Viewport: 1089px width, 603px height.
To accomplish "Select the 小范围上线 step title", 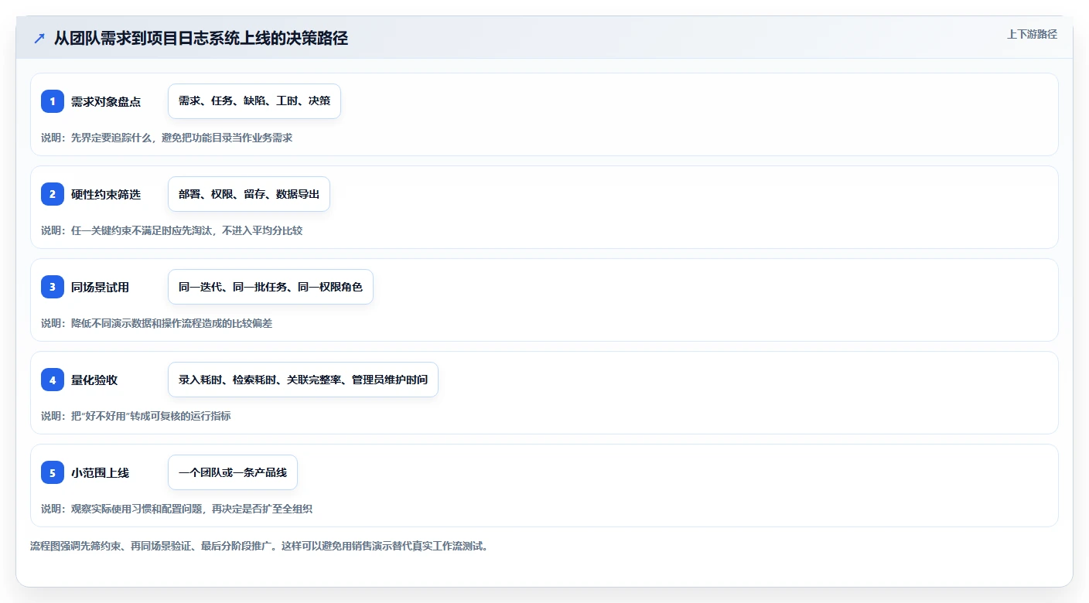I will pyautogui.click(x=100, y=472).
